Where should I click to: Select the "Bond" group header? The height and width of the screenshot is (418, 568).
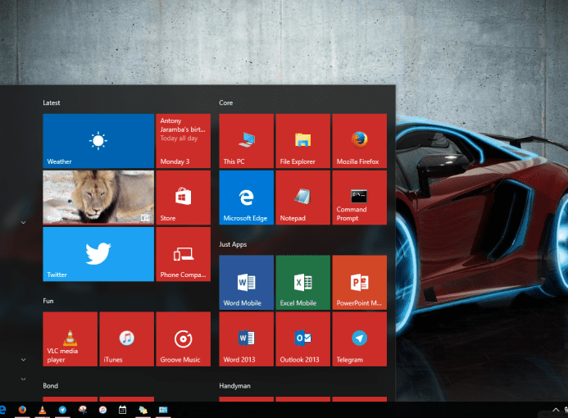click(x=50, y=386)
